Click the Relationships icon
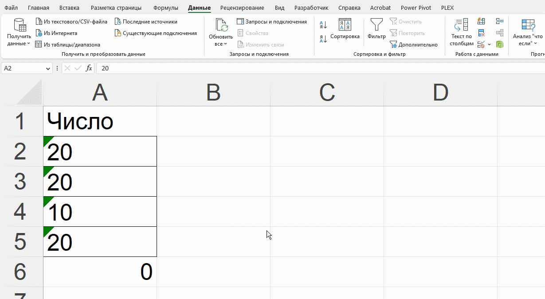Image resolution: width=545 pixels, height=299 pixels. point(500,33)
